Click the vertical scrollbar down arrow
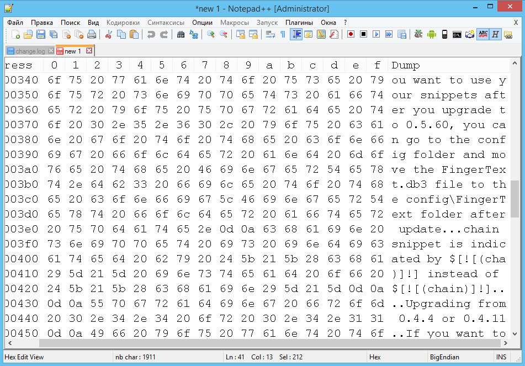525x366 pixels. [515, 333]
